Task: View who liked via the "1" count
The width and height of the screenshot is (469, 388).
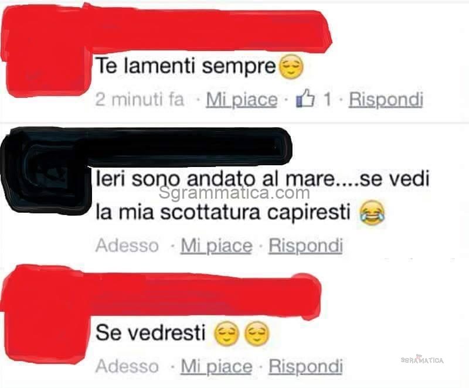Action: (328, 99)
